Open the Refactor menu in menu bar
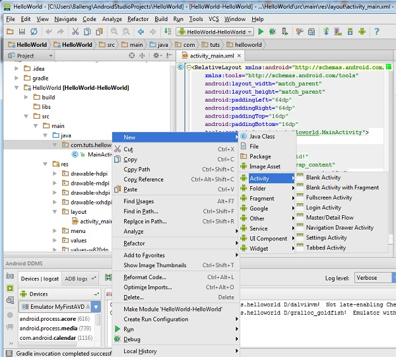Image resolution: width=396 pixels, height=357 pixels. (138, 19)
